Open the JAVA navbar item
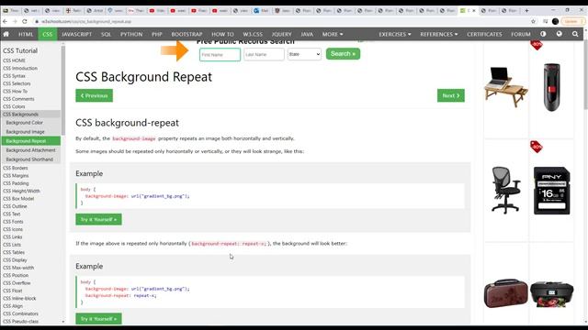Screen dimensions: 588x330 click(x=307, y=34)
